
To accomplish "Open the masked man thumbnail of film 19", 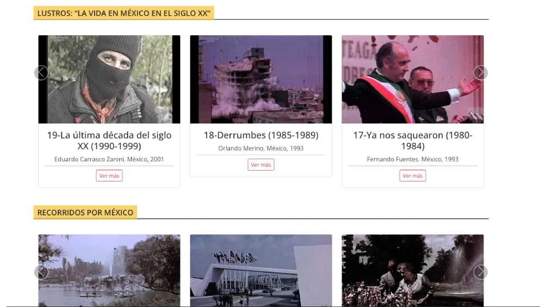I will pos(109,79).
